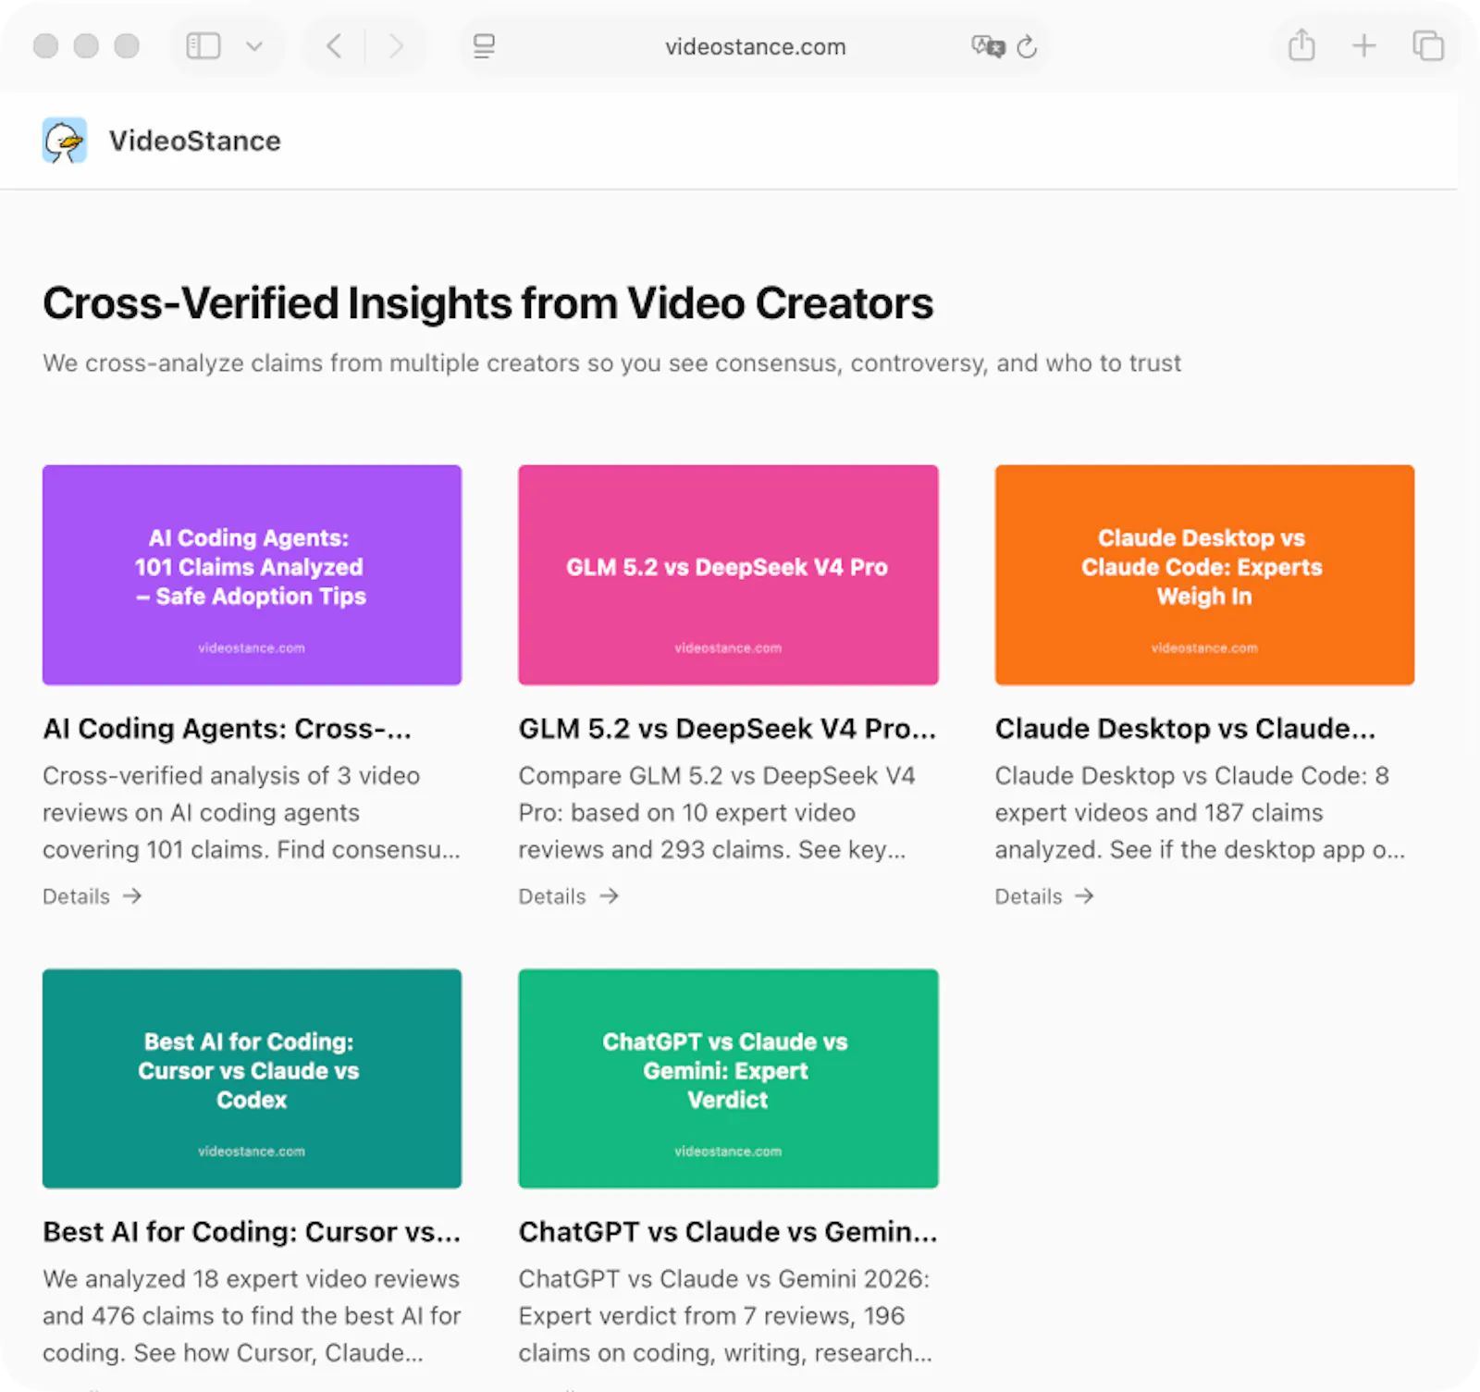Click the 'ChatGPT vs Claude vs Gemini 2026:' description
This screenshot has width=1480, height=1392.
pyautogui.click(x=725, y=1315)
